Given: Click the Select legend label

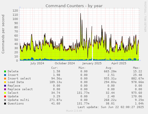Looking at the screenshot, I should coord(13,93).
